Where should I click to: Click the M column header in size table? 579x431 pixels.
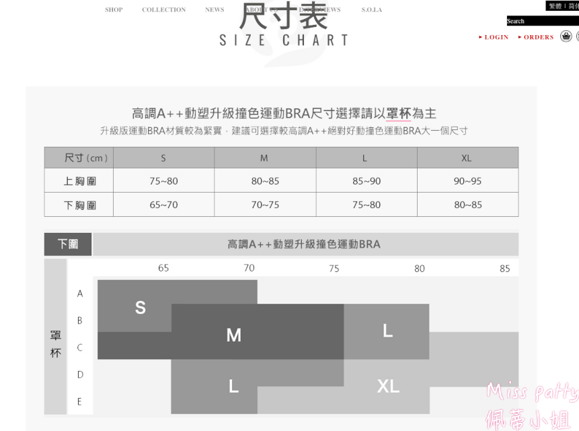click(x=264, y=157)
